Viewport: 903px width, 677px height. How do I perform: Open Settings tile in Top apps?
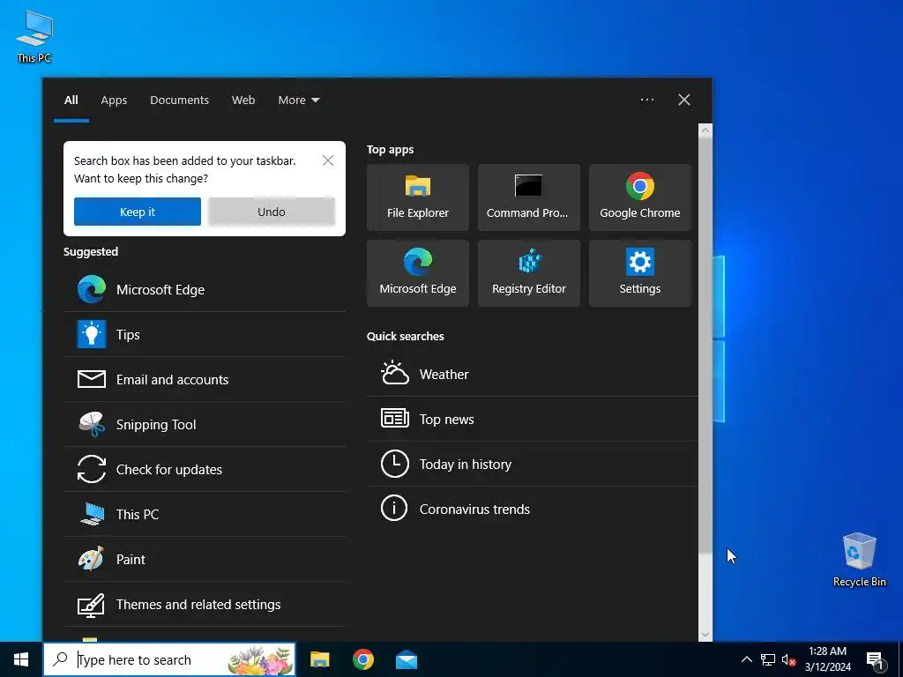(x=640, y=273)
